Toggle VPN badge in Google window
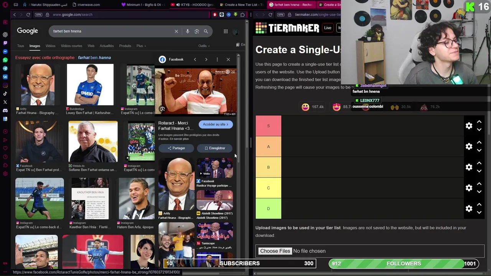 (x=38, y=15)
